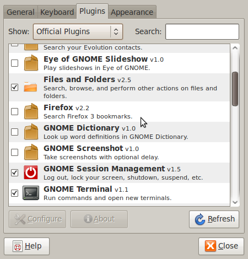Click in the plugin Search field
This screenshot has height=259, width=248.
point(202,31)
